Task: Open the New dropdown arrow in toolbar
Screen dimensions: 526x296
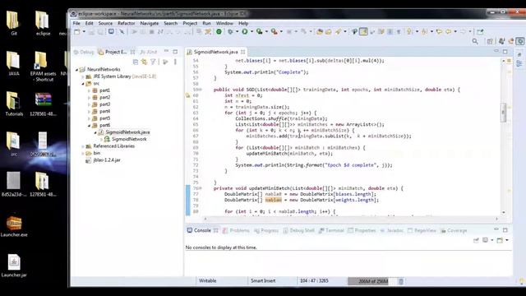Action: click(x=84, y=32)
